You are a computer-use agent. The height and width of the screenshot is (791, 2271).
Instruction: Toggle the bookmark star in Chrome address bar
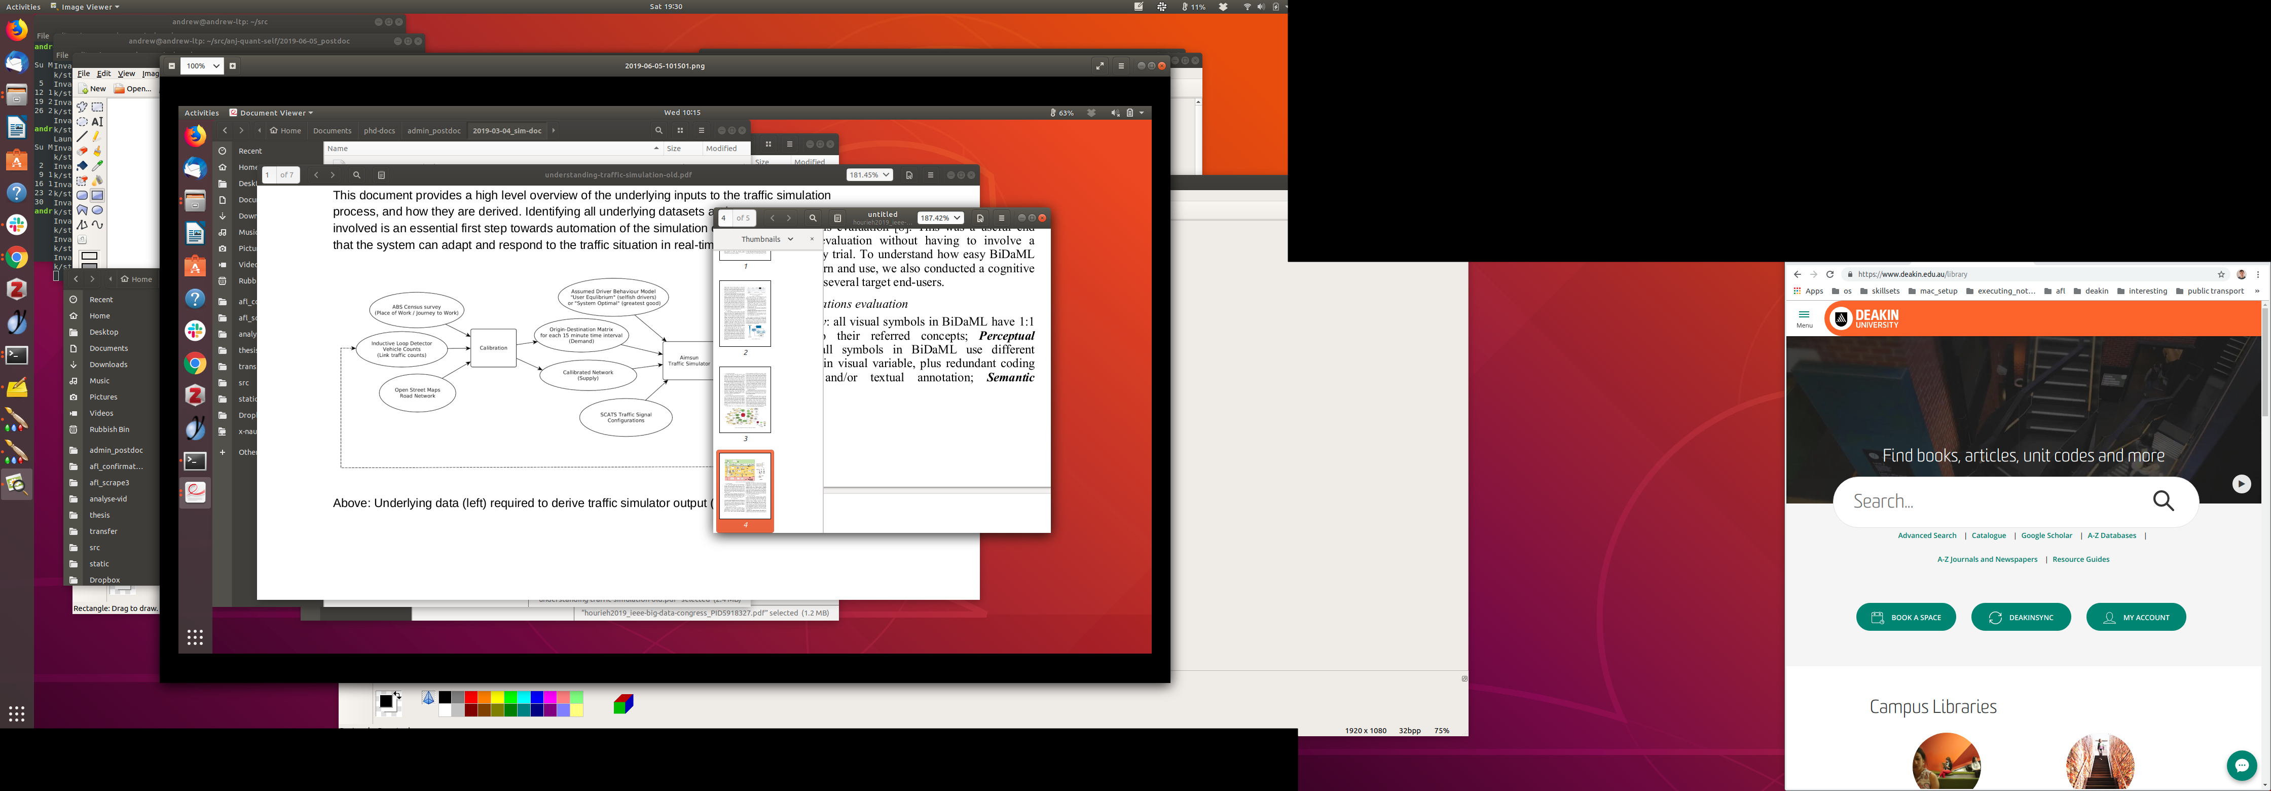[x=2222, y=274]
